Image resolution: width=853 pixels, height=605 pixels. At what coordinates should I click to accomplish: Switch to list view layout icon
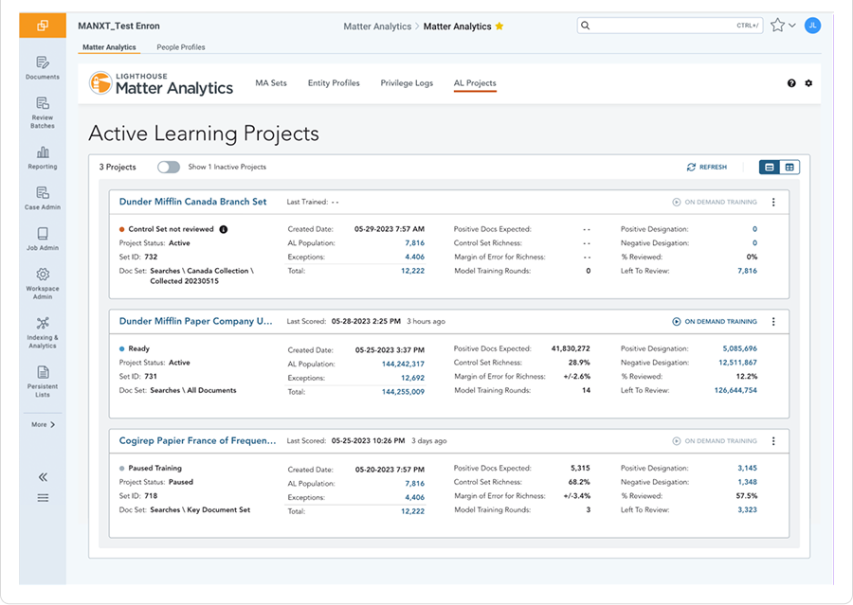click(770, 167)
